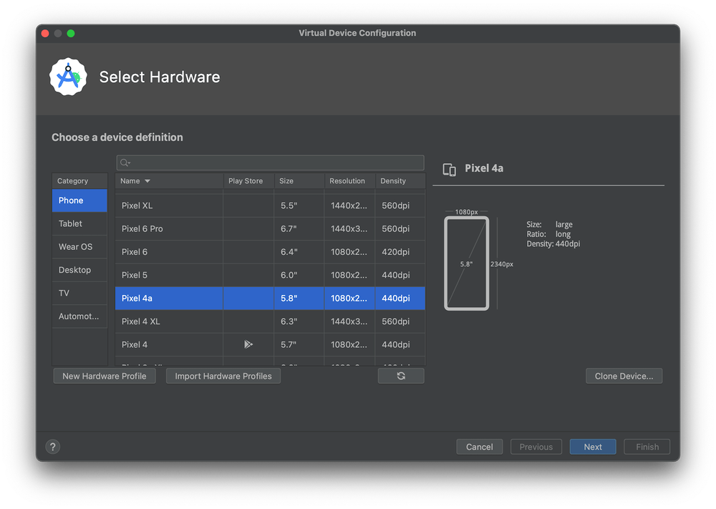Open help via the question mark icon
Viewport: 716px width, 509px height.
coord(52,446)
